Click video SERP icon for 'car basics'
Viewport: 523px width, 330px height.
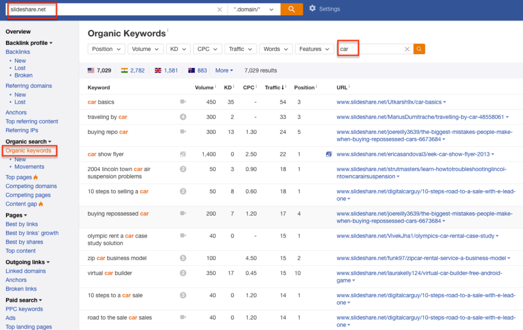click(x=183, y=102)
